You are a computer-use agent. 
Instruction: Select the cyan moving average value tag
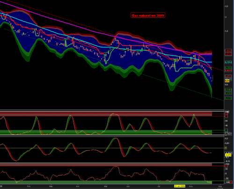pyautogui.click(x=228, y=62)
